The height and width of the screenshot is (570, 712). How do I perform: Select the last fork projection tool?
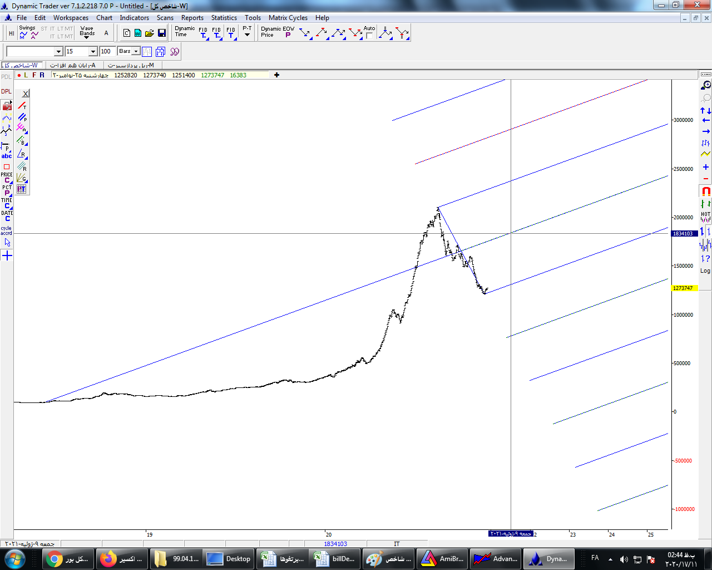pyautogui.click(x=402, y=33)
